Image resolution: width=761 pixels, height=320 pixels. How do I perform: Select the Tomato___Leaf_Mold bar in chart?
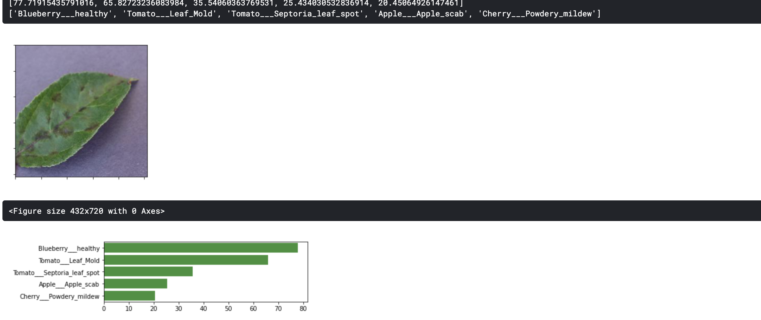pyautogui.click(x=186, y=260)
